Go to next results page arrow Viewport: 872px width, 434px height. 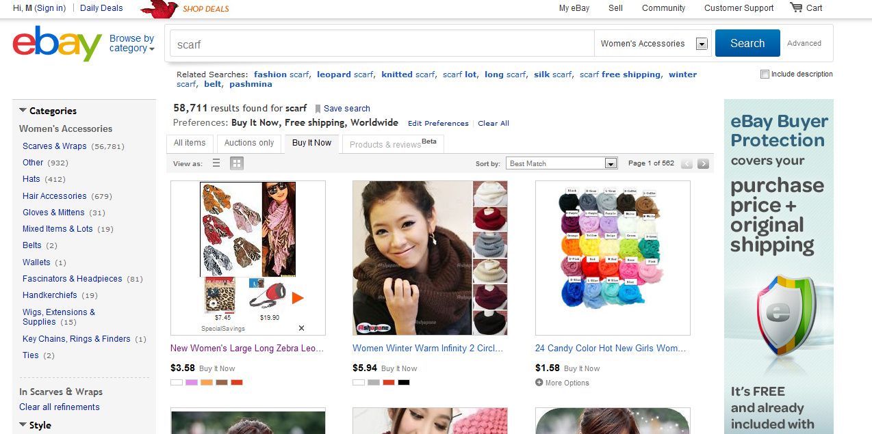pyautogui.click(x=703, y=163)
